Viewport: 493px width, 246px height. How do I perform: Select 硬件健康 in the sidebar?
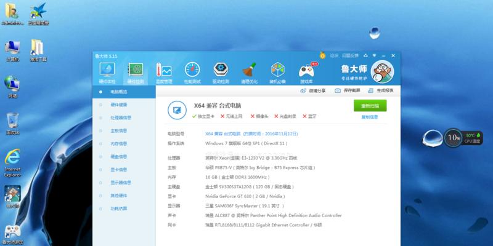124,105
